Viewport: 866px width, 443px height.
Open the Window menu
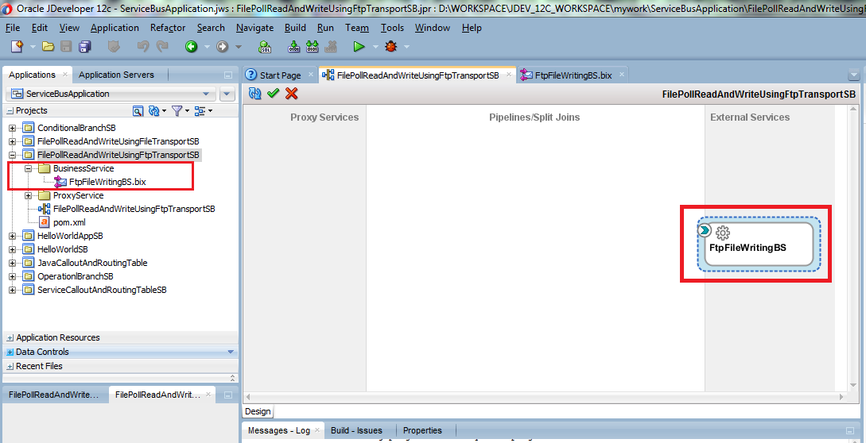pos(433,28)
